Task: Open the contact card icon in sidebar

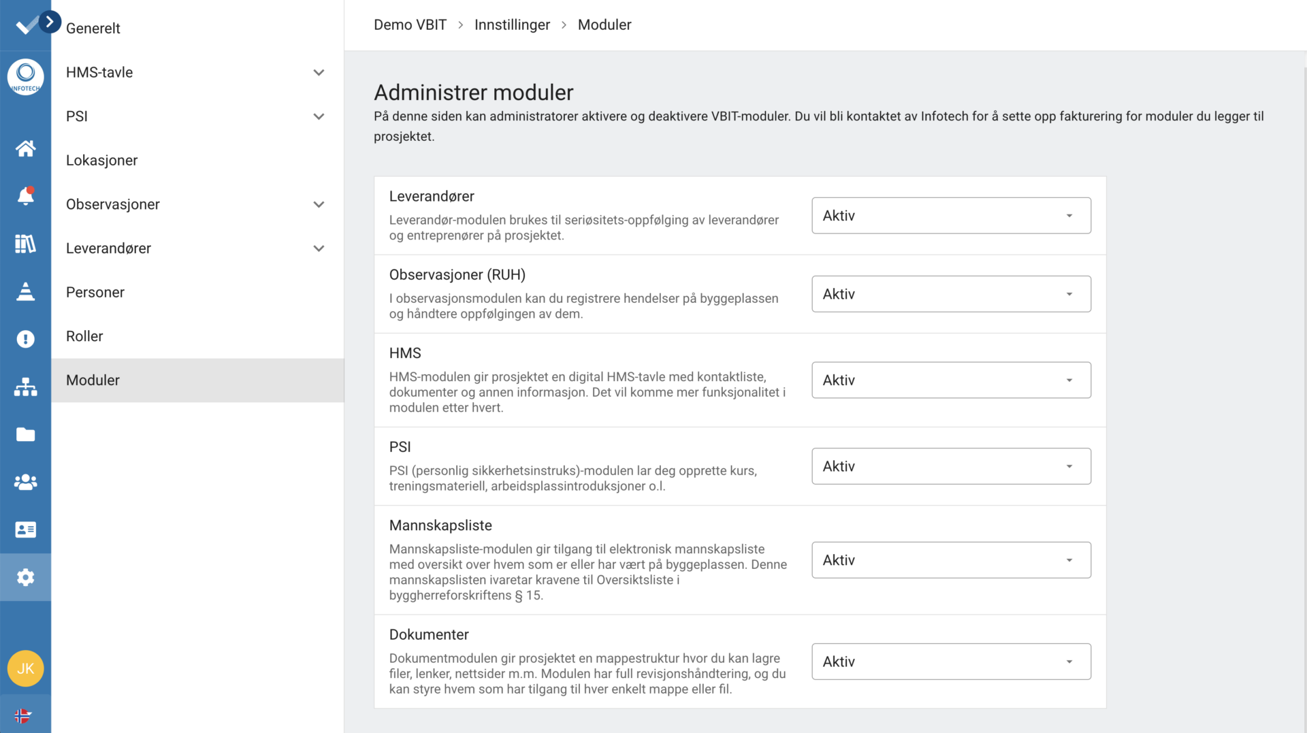Action: pyautogui.click(x=25, y=530)
